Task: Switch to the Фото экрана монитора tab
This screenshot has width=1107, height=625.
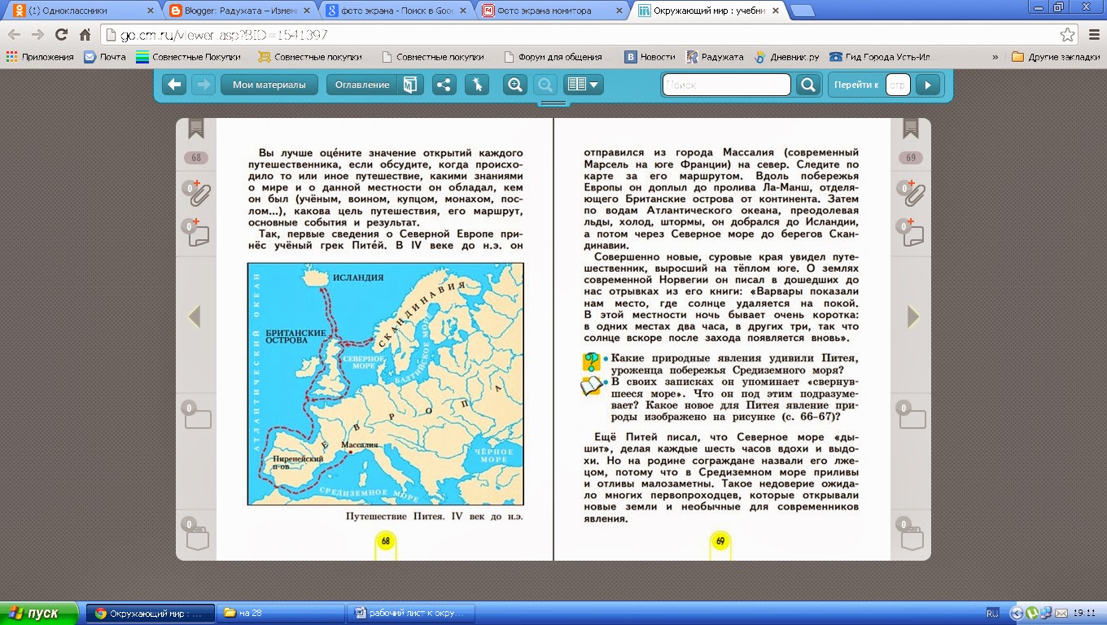Action: tap(550, 11)
